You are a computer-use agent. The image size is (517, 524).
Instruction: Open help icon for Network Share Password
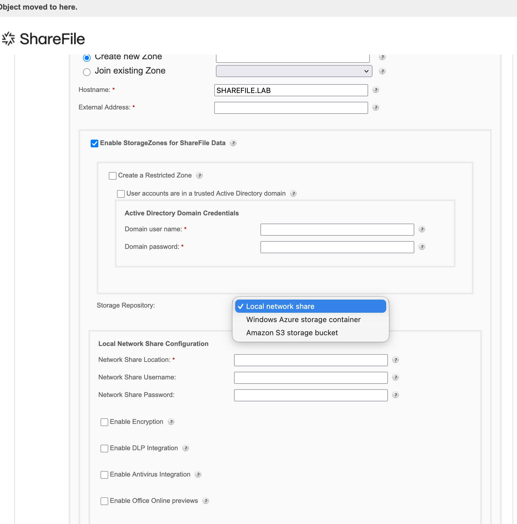click(x=395, y=395)
